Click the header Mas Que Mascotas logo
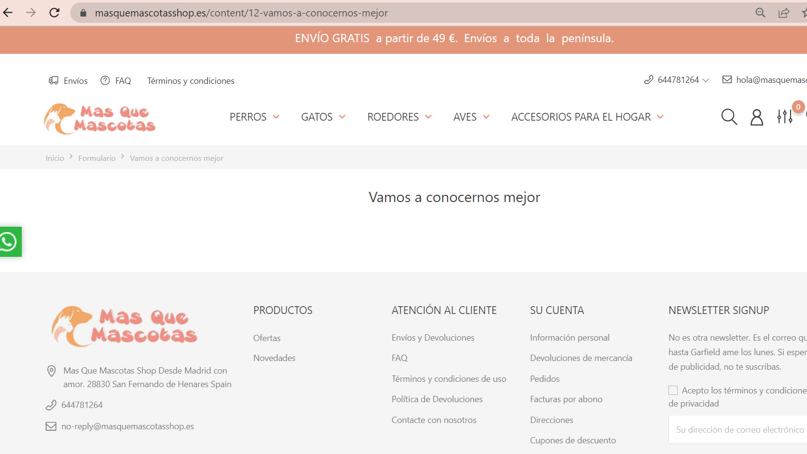The image size is (807, 454). click(100, 119)
